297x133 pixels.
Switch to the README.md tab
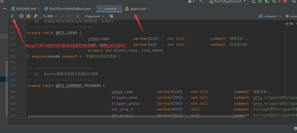coord(26,9)
